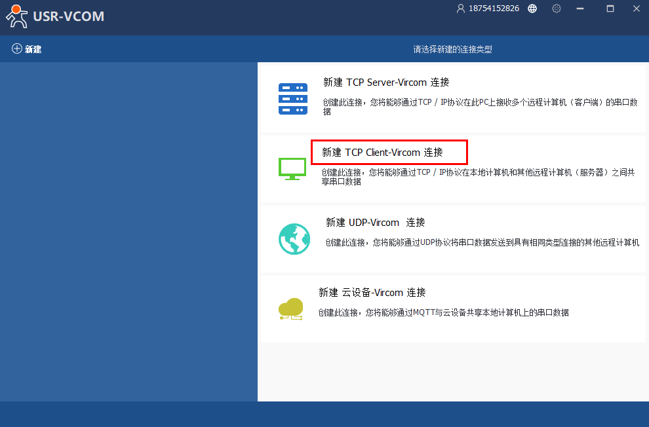
Task: Click the user account avatar icon
Action: (x=461, y=9)
